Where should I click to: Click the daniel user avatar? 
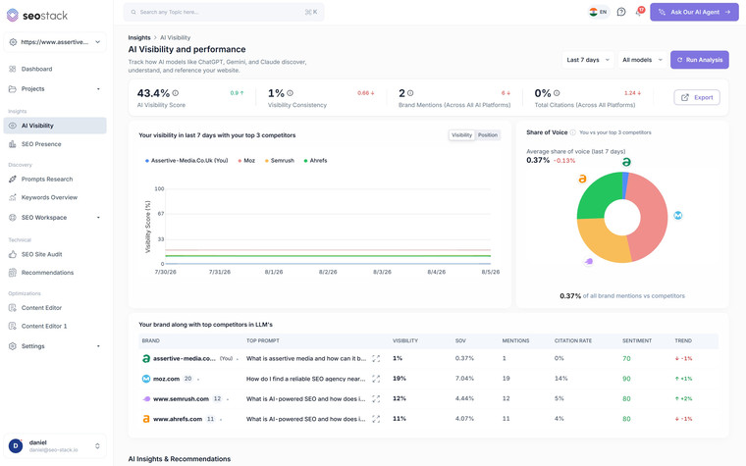pos(16,446)
